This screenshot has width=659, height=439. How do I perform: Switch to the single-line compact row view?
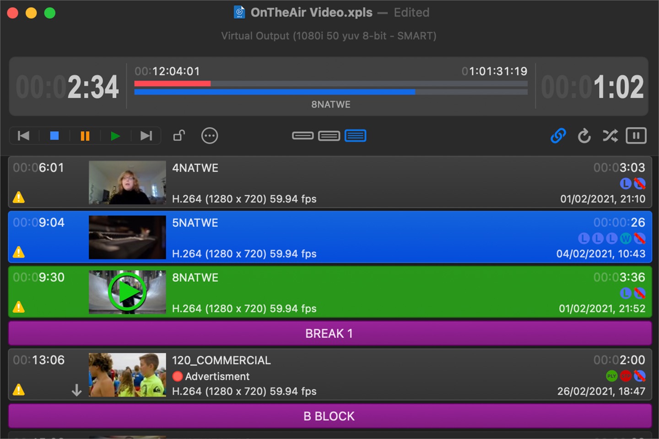(302, 136)
